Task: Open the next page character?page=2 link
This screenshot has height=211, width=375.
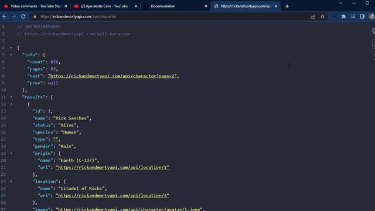Action: pos(112,76)
